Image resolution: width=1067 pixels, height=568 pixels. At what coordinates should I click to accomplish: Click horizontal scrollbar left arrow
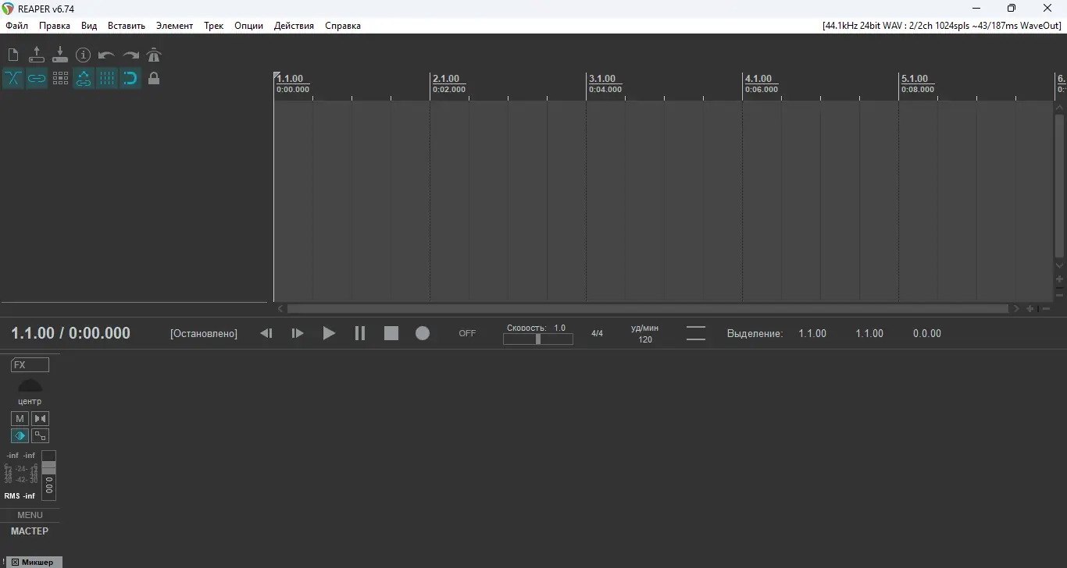pyautogui.click(x=280, y=309)
